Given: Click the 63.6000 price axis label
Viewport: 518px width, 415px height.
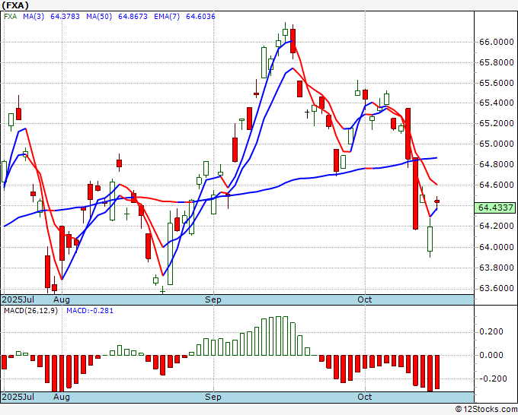Looking at the screenshot, I should coord(496,288).
